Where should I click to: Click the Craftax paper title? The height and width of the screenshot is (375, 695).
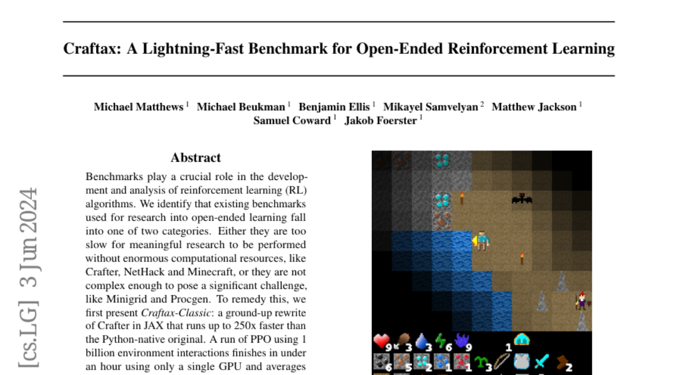[339, 49]
